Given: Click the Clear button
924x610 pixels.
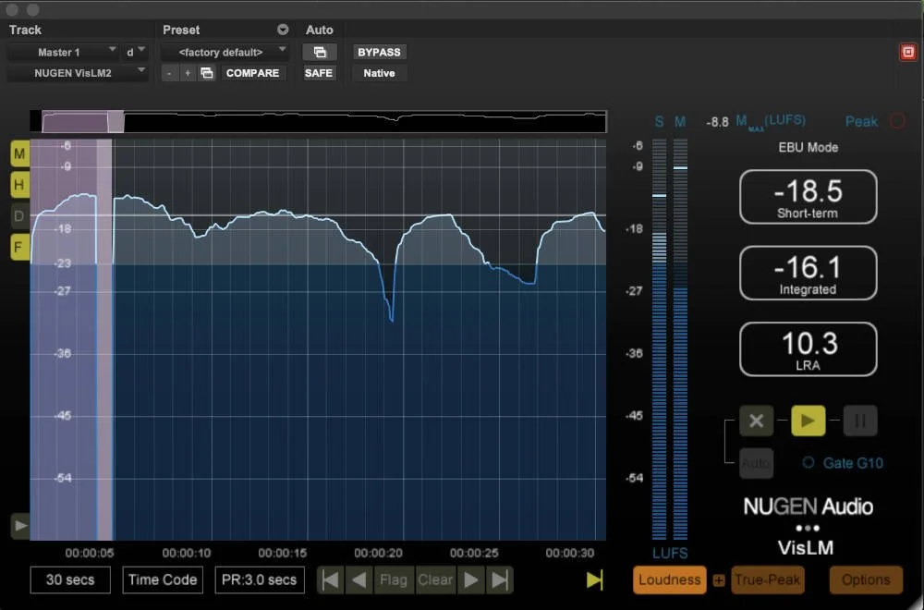Looking at the screenshot, I should click(x=435, y=579).
